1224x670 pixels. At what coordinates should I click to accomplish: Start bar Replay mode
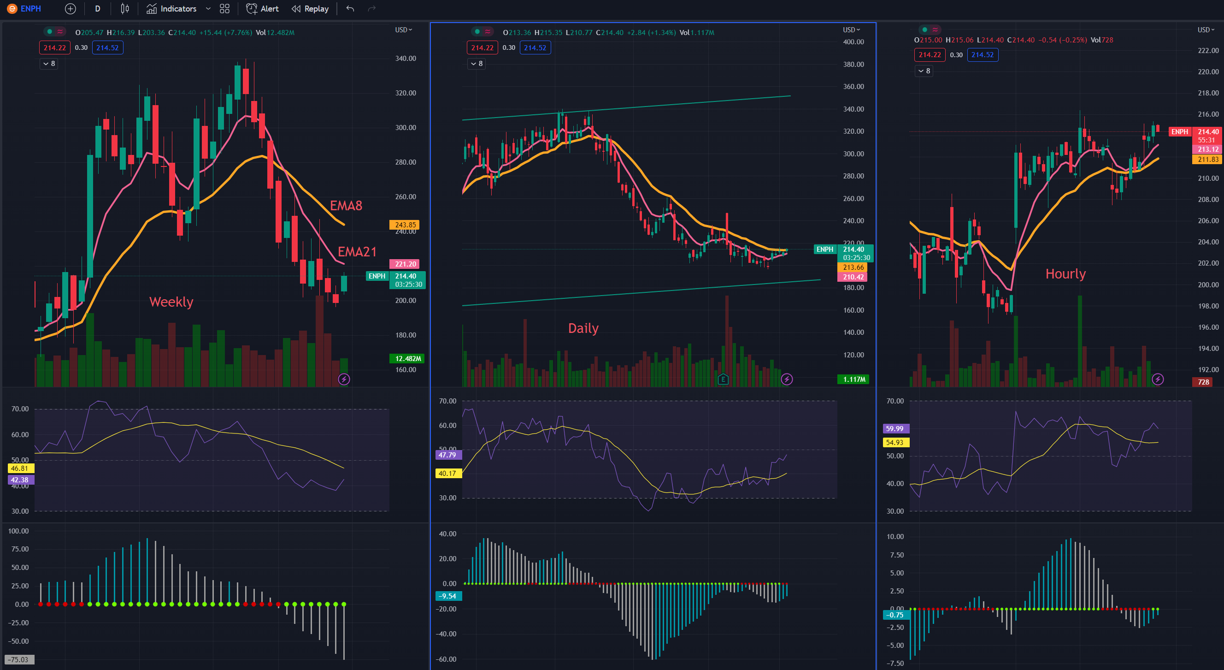310,9
